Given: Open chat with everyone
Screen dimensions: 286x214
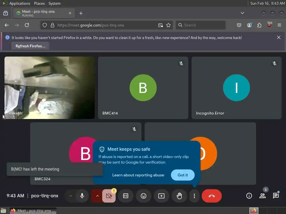Looking at the screenshot, I should [276, 196].
